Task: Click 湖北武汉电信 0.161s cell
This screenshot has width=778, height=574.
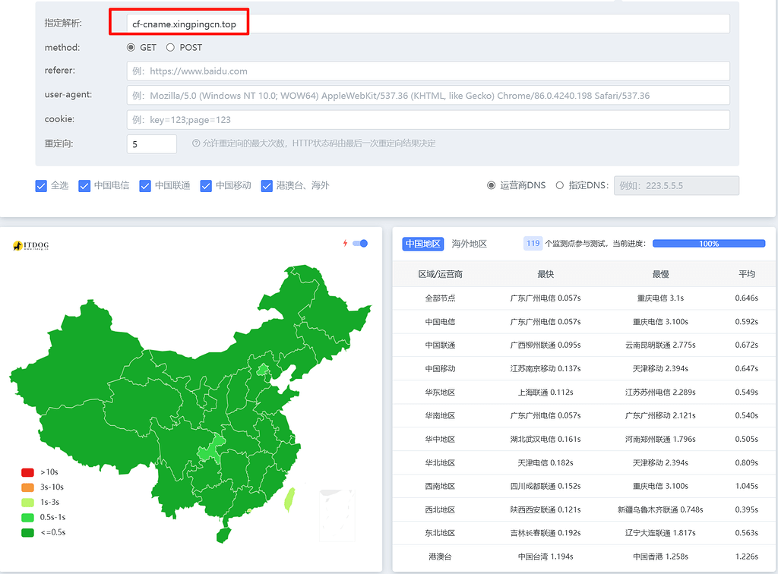Action: click(546, 439)
